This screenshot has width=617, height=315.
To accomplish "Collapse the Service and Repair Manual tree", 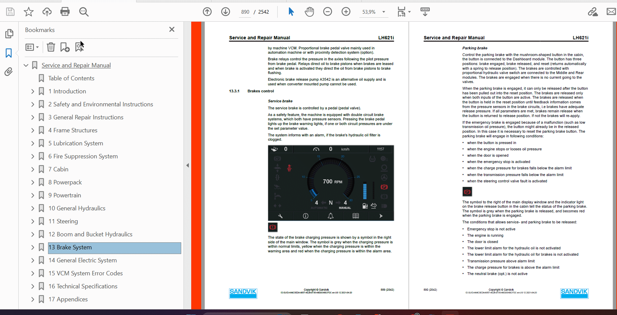I will pos(26,65).
